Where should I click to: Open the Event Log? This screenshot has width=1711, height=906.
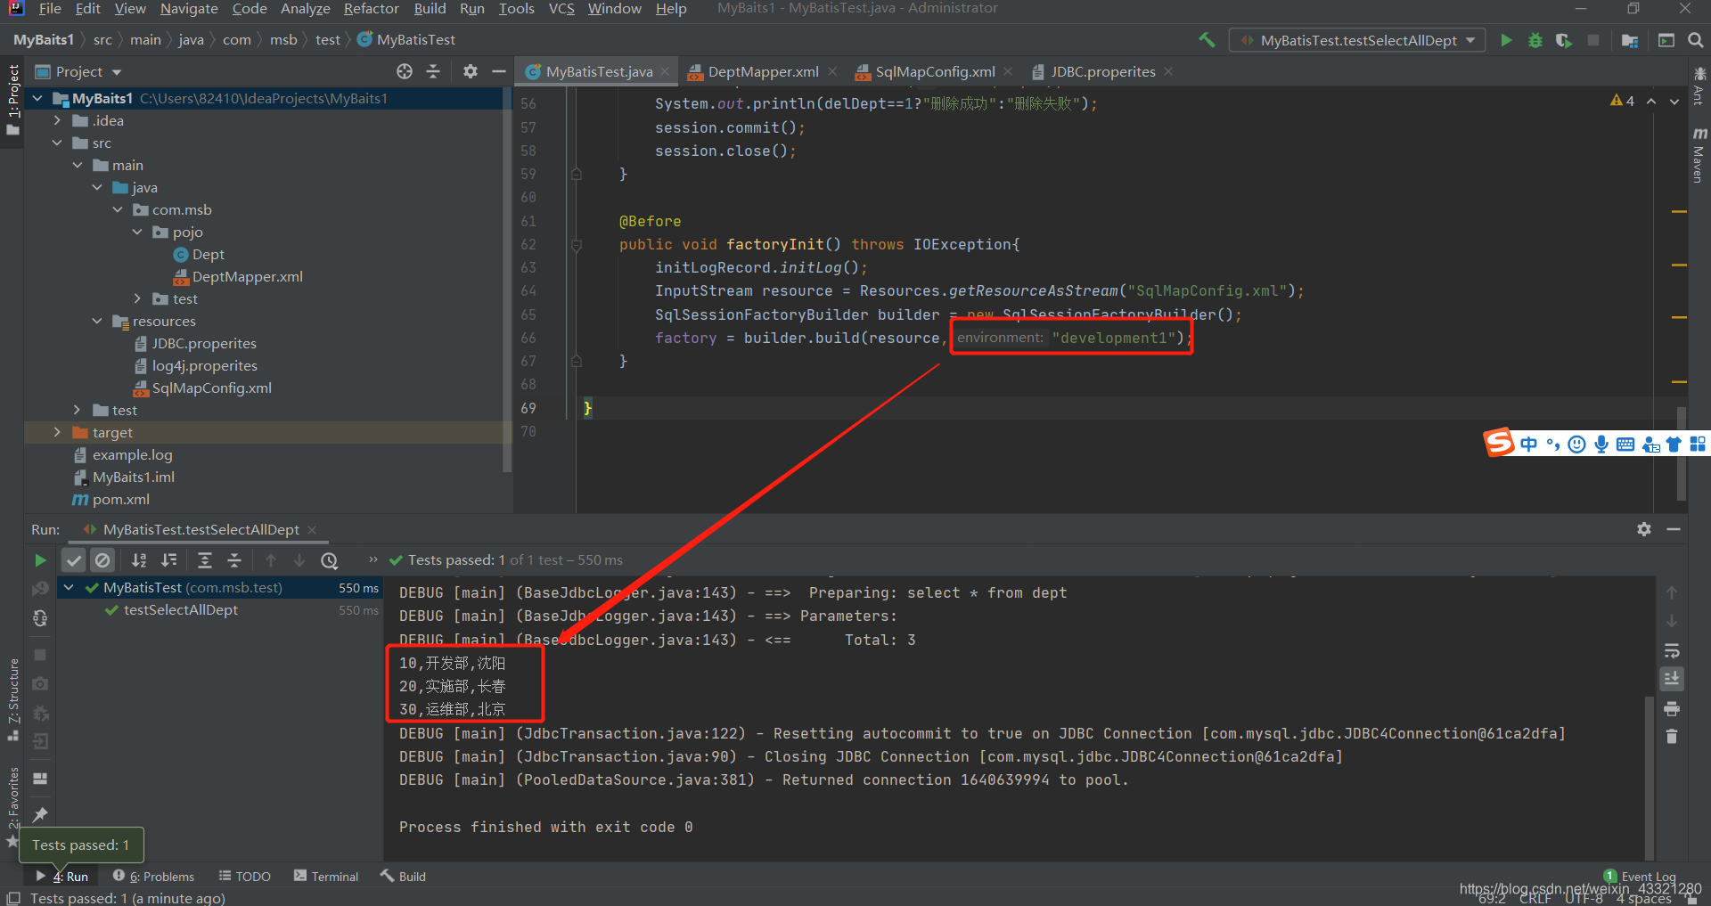click(x=1640, y=877)
